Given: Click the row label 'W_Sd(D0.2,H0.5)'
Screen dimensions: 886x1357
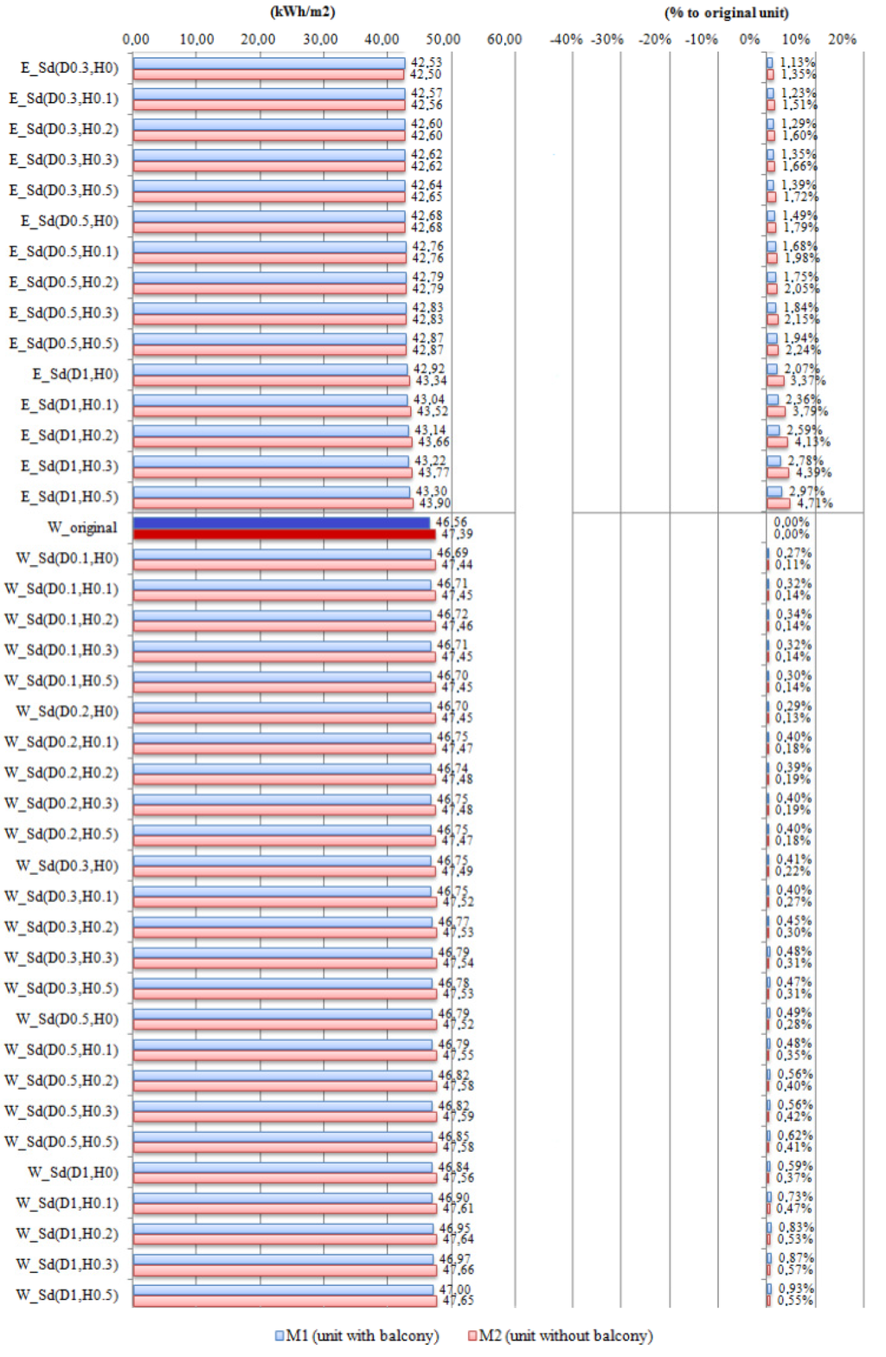Looking at the screenshot, I should [61, 834].
